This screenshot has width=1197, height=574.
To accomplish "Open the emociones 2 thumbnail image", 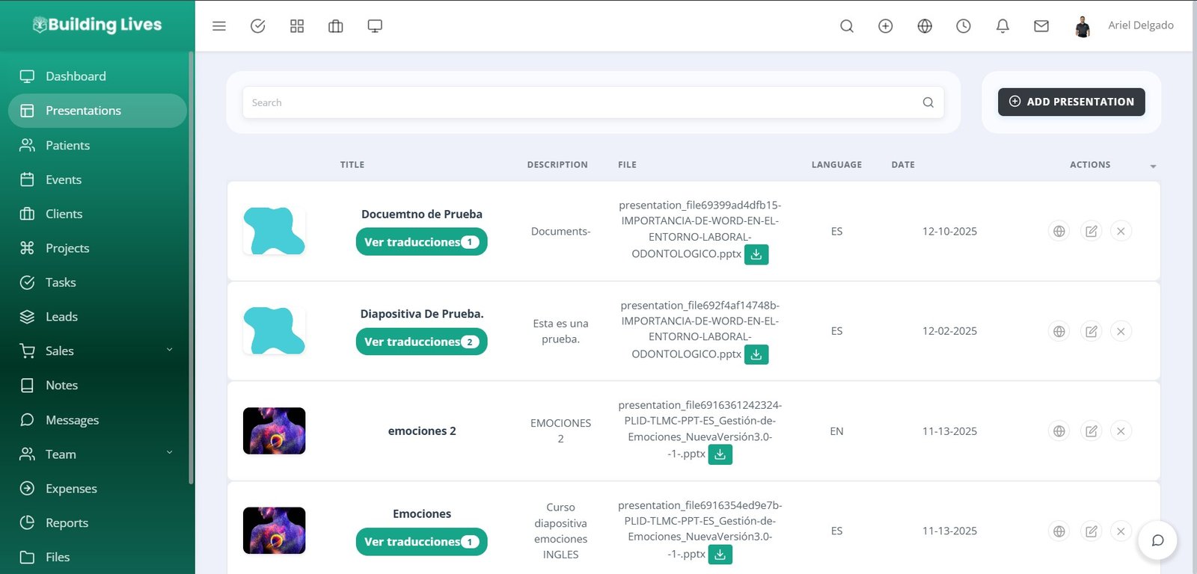I will tap(274, 431).
